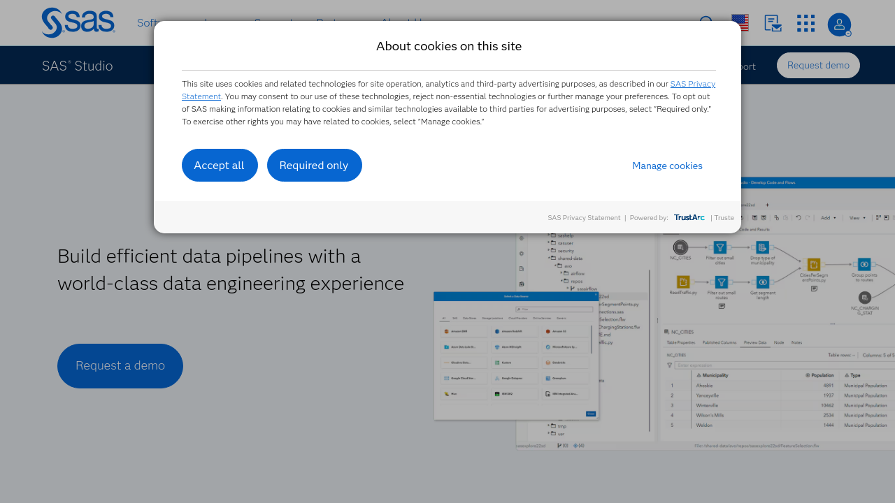Choose the Required only cookies button
Viewport: 895px width, 503px height.
pyautogui.click(x=314, y=166)
